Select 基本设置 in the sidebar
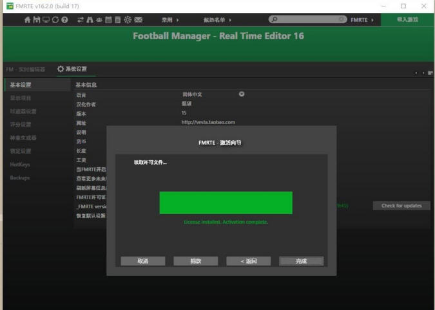 tap(37, 85)
